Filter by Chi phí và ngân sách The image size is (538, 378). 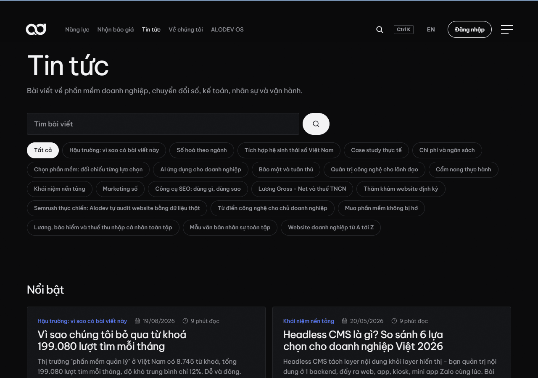pyautogui.click(x=447, y=150)
